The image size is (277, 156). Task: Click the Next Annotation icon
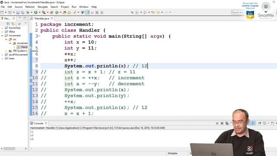(x=137, y=13)
